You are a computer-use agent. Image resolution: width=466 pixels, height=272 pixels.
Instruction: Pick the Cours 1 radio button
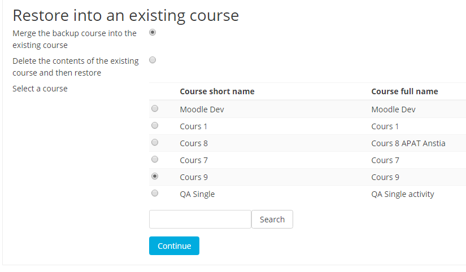(x=155, y=125)
